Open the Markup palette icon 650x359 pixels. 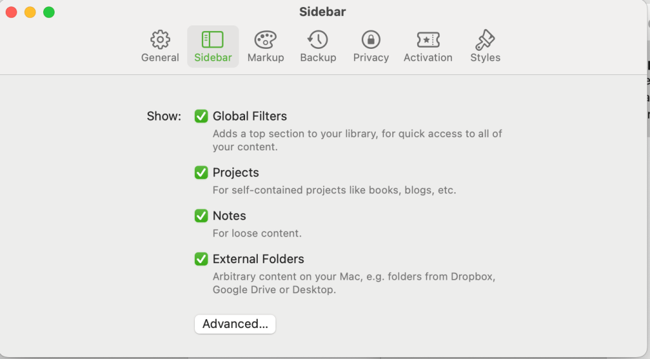265,39
